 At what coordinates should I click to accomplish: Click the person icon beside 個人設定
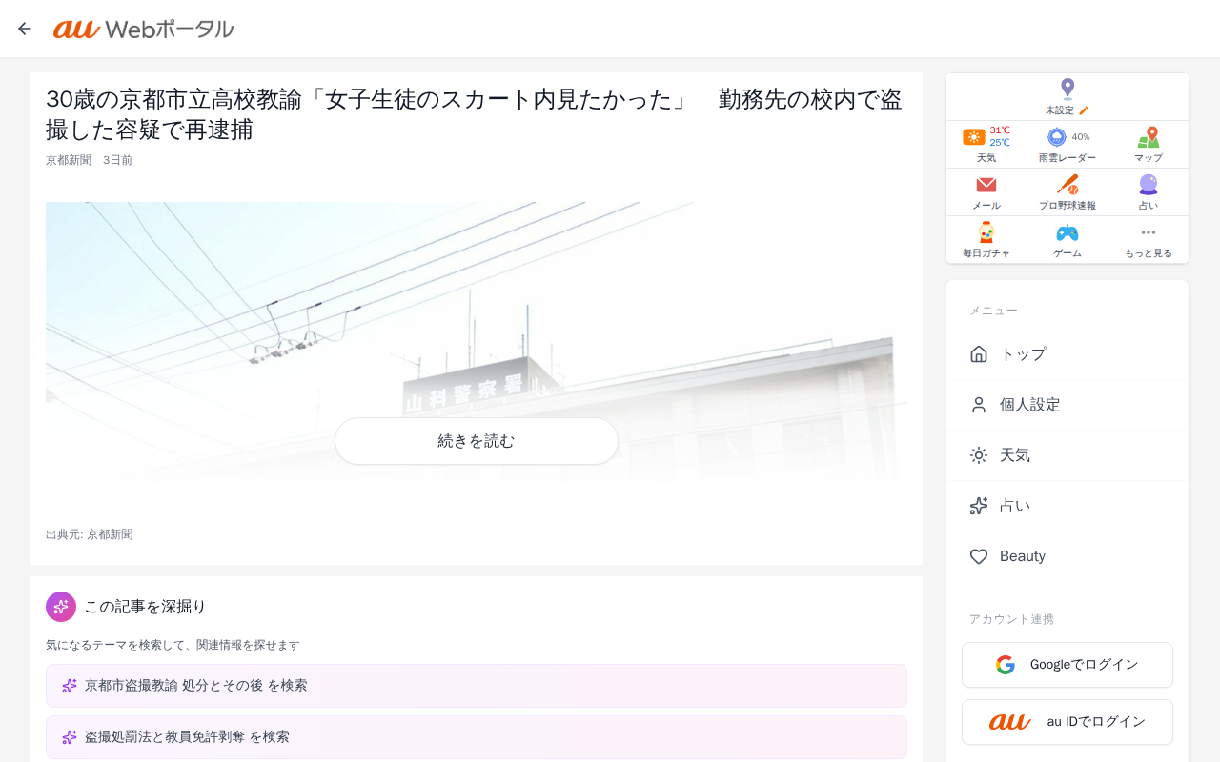[x=979, y=405]
